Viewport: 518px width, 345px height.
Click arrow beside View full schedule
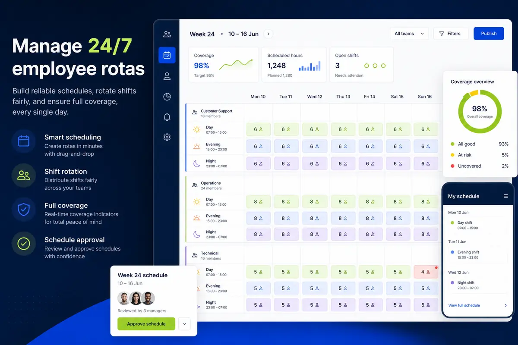tap(505, 305)
